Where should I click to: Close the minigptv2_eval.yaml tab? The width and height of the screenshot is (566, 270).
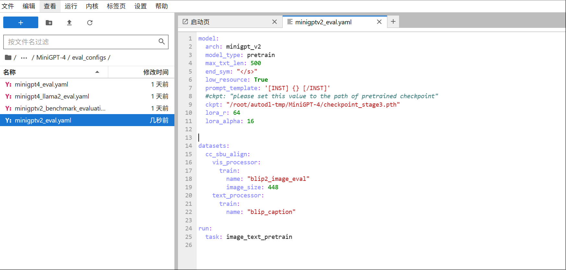point(379,22)
